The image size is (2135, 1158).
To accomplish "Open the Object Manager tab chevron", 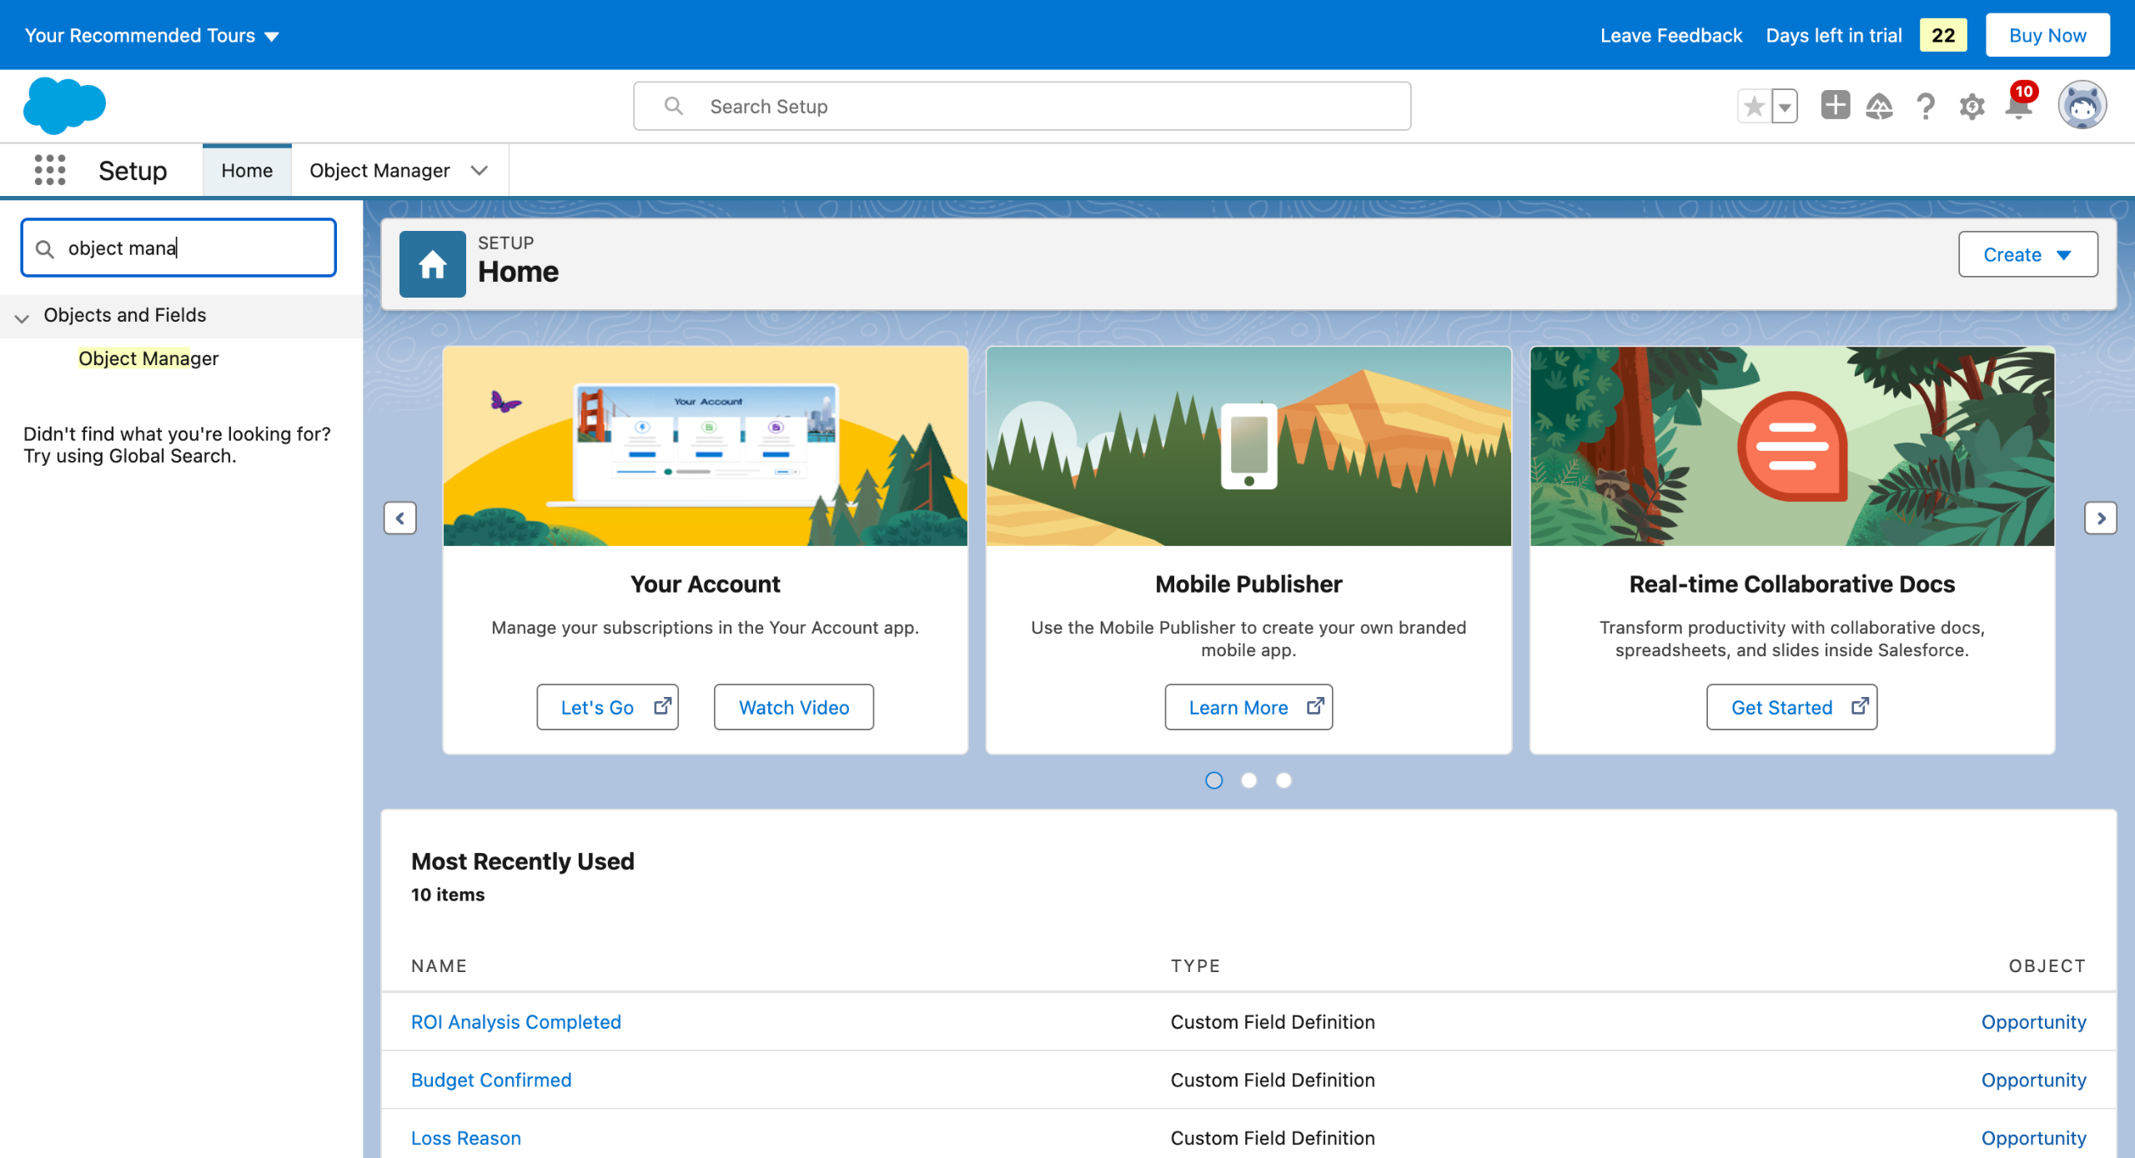I will point(479,170).
